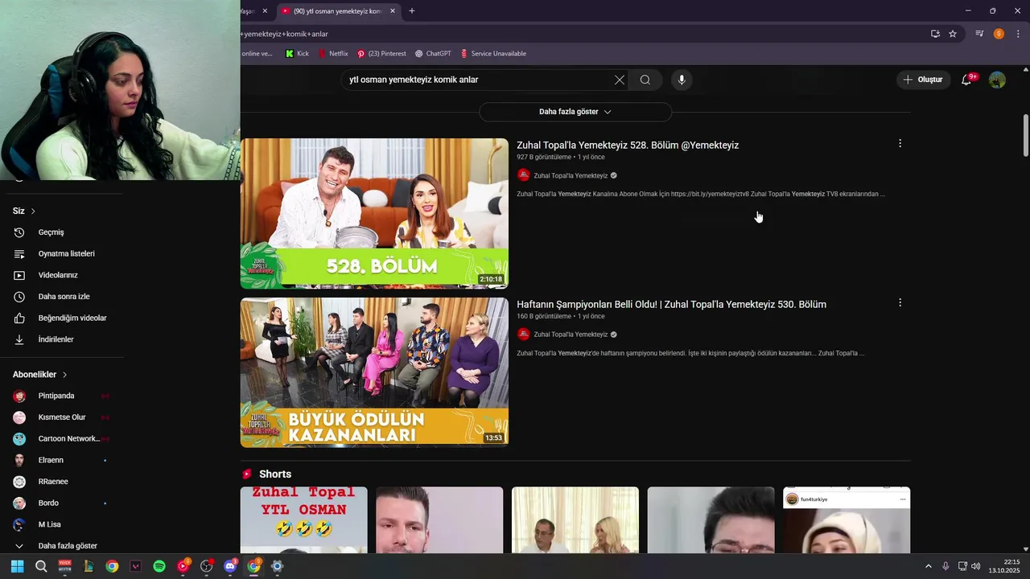1030x579 pixels.
Task: Open Daha sonra izle list
Action: 64,297
